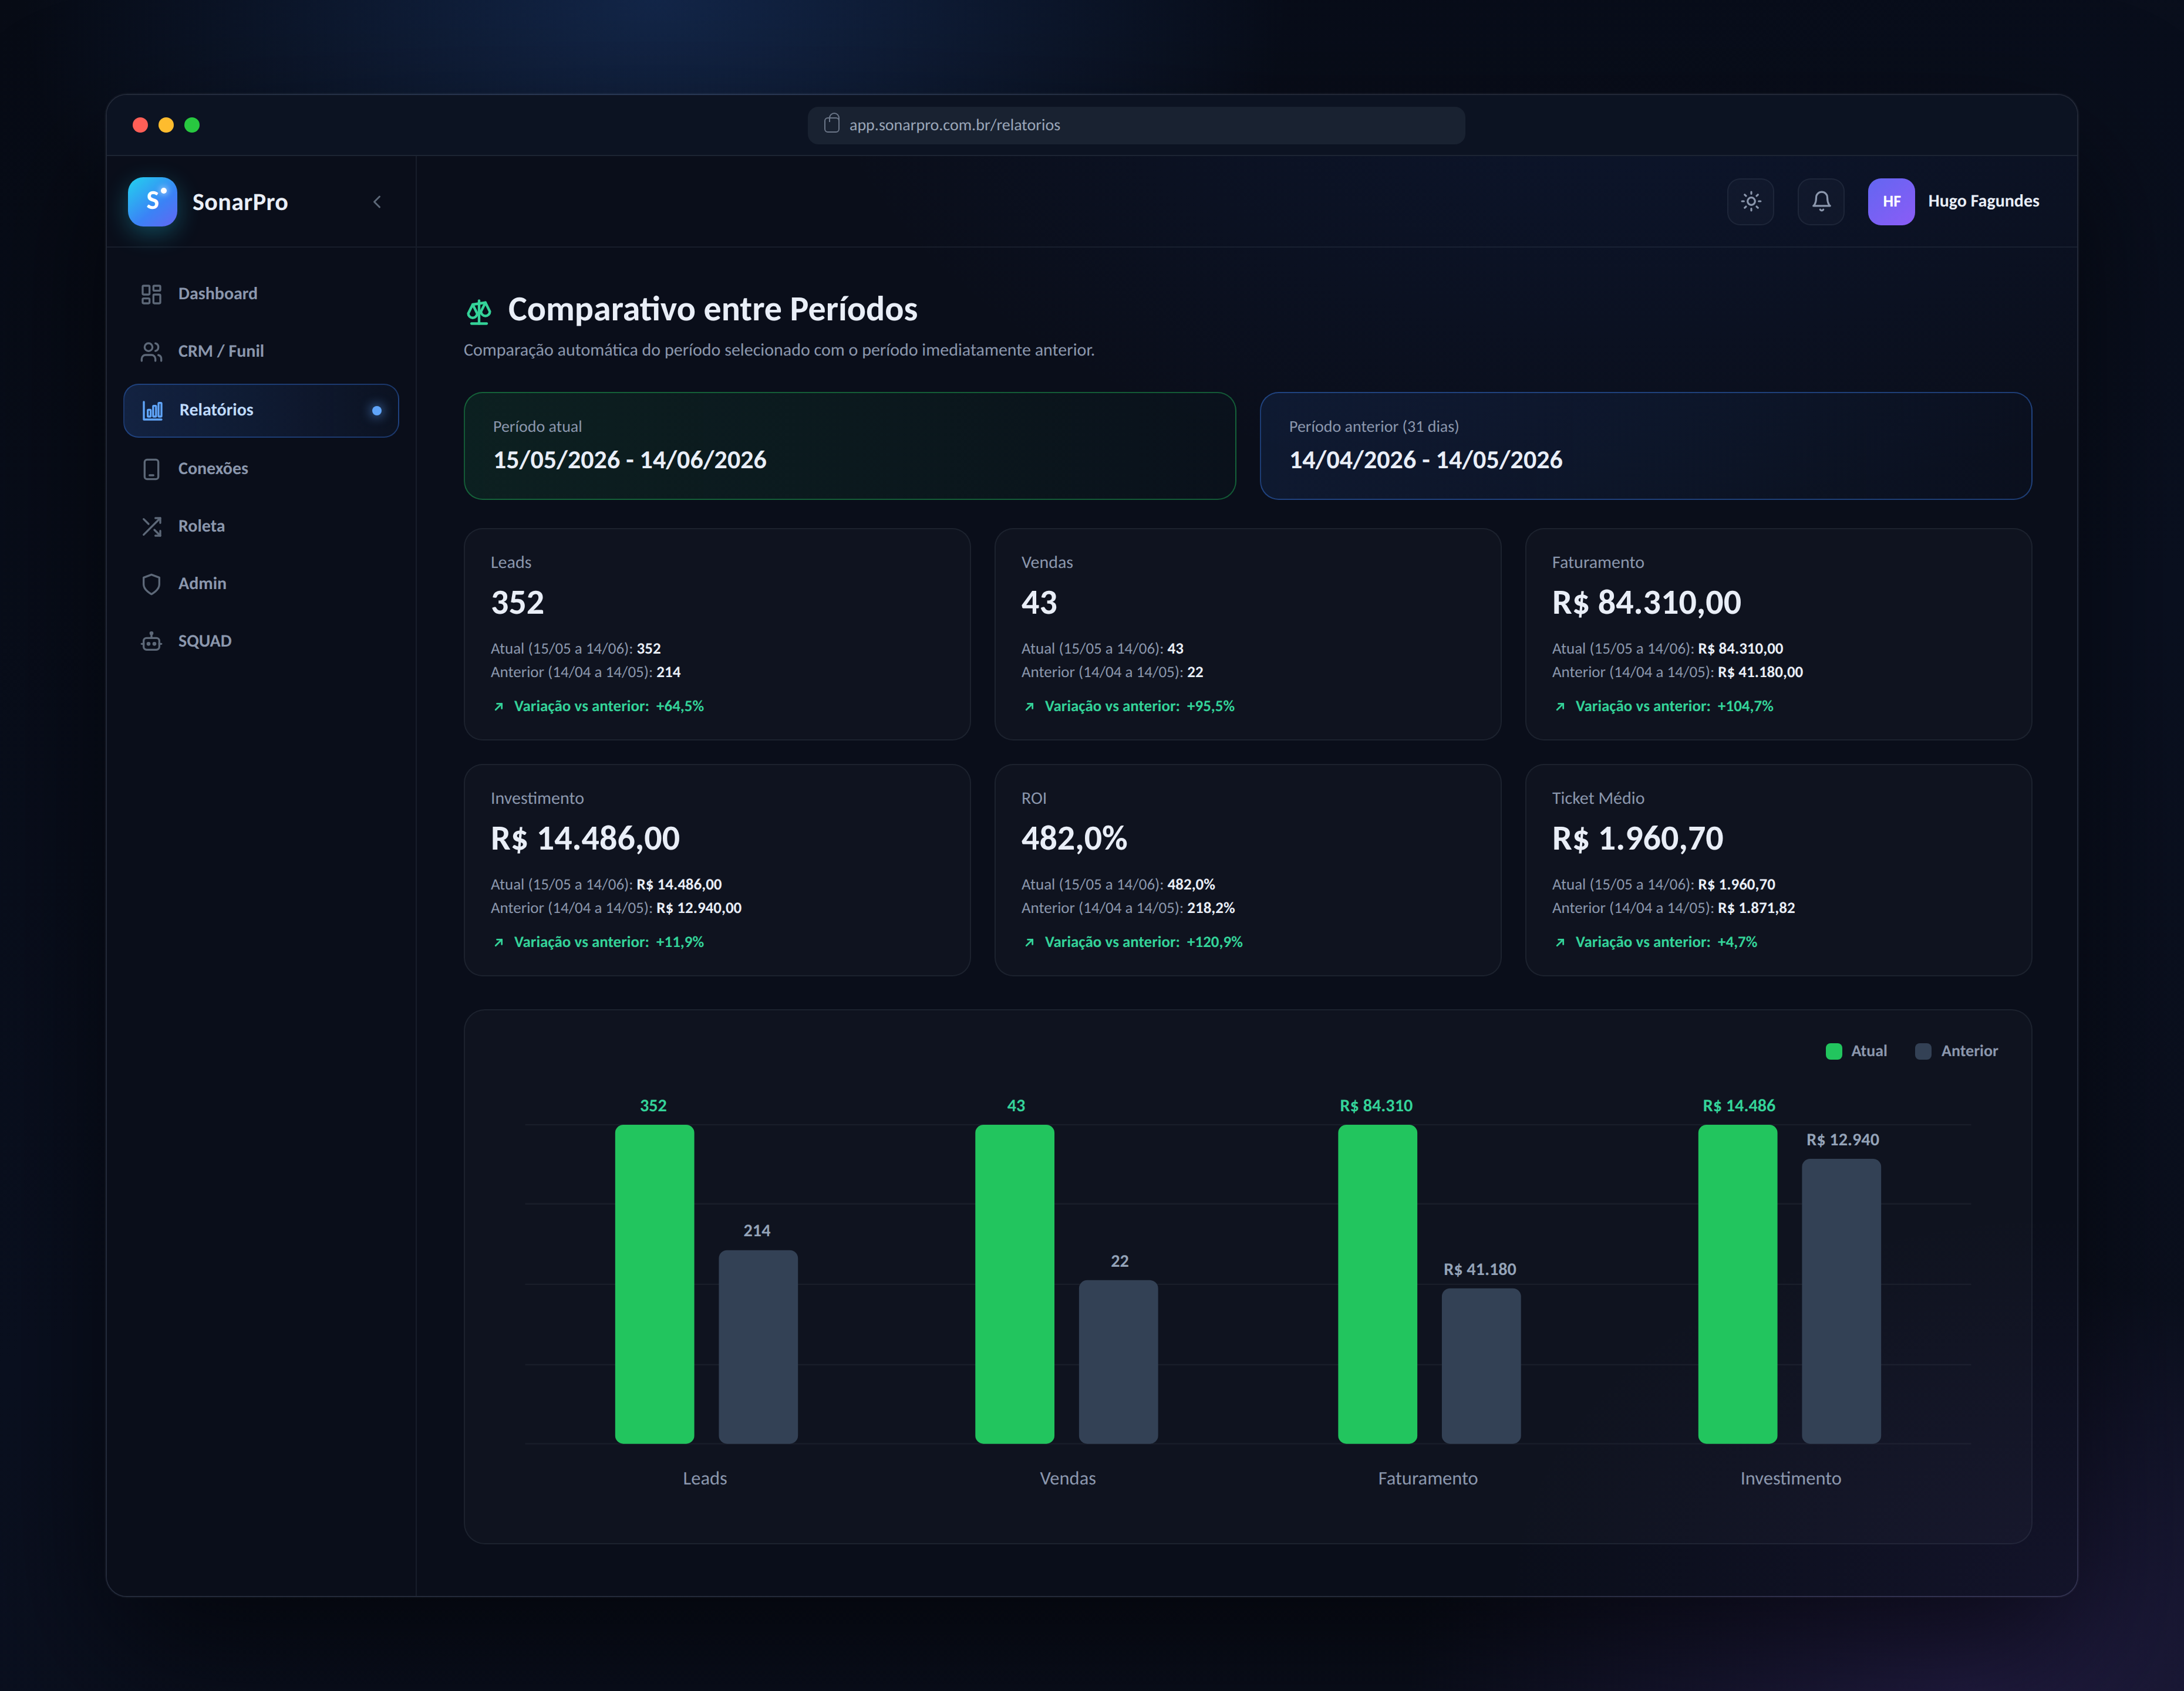Open Admin menu item
This screenshot has width=2184, height=1691.
(x=261, y=584)
